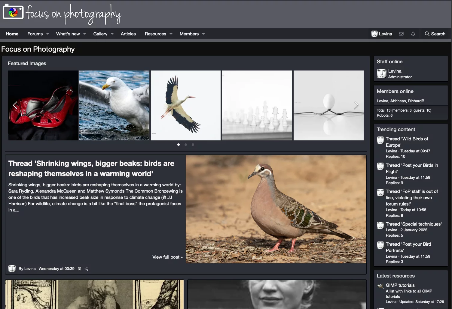Open the Members online heading link
Image resolution: width=452 pixels, height=309 pixels.
click(395, 91)
